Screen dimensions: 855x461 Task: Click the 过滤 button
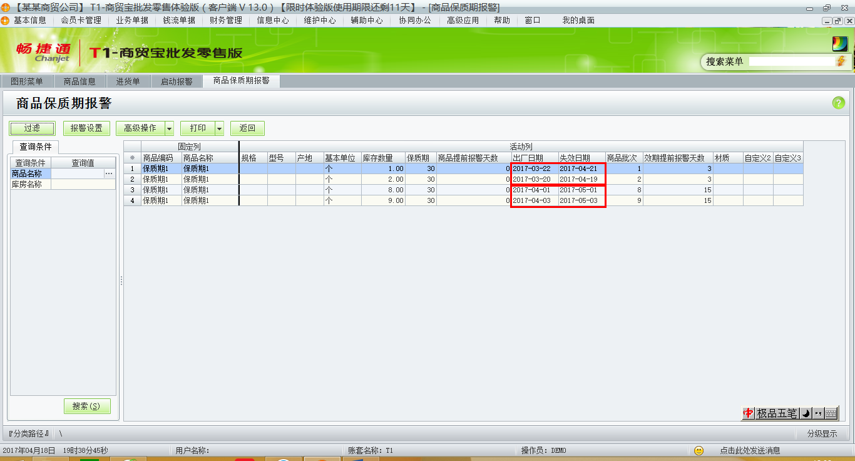32,128
